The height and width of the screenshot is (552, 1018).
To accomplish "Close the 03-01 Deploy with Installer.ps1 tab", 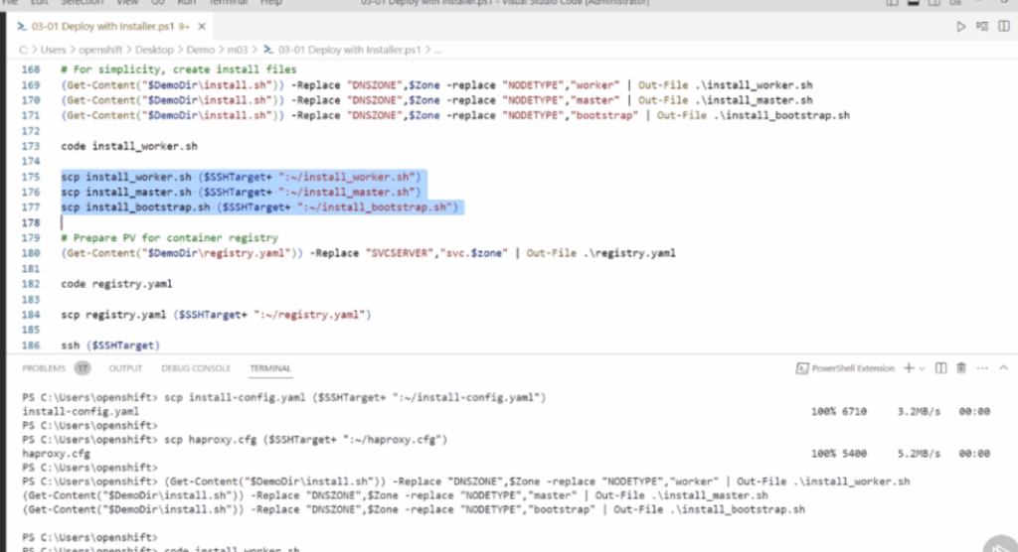I will coord(202,27).
